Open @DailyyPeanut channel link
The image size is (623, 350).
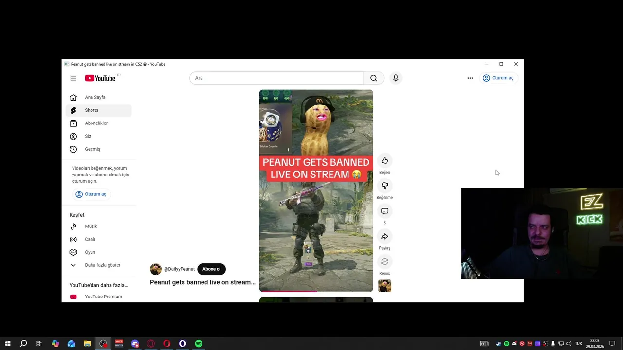179,269
